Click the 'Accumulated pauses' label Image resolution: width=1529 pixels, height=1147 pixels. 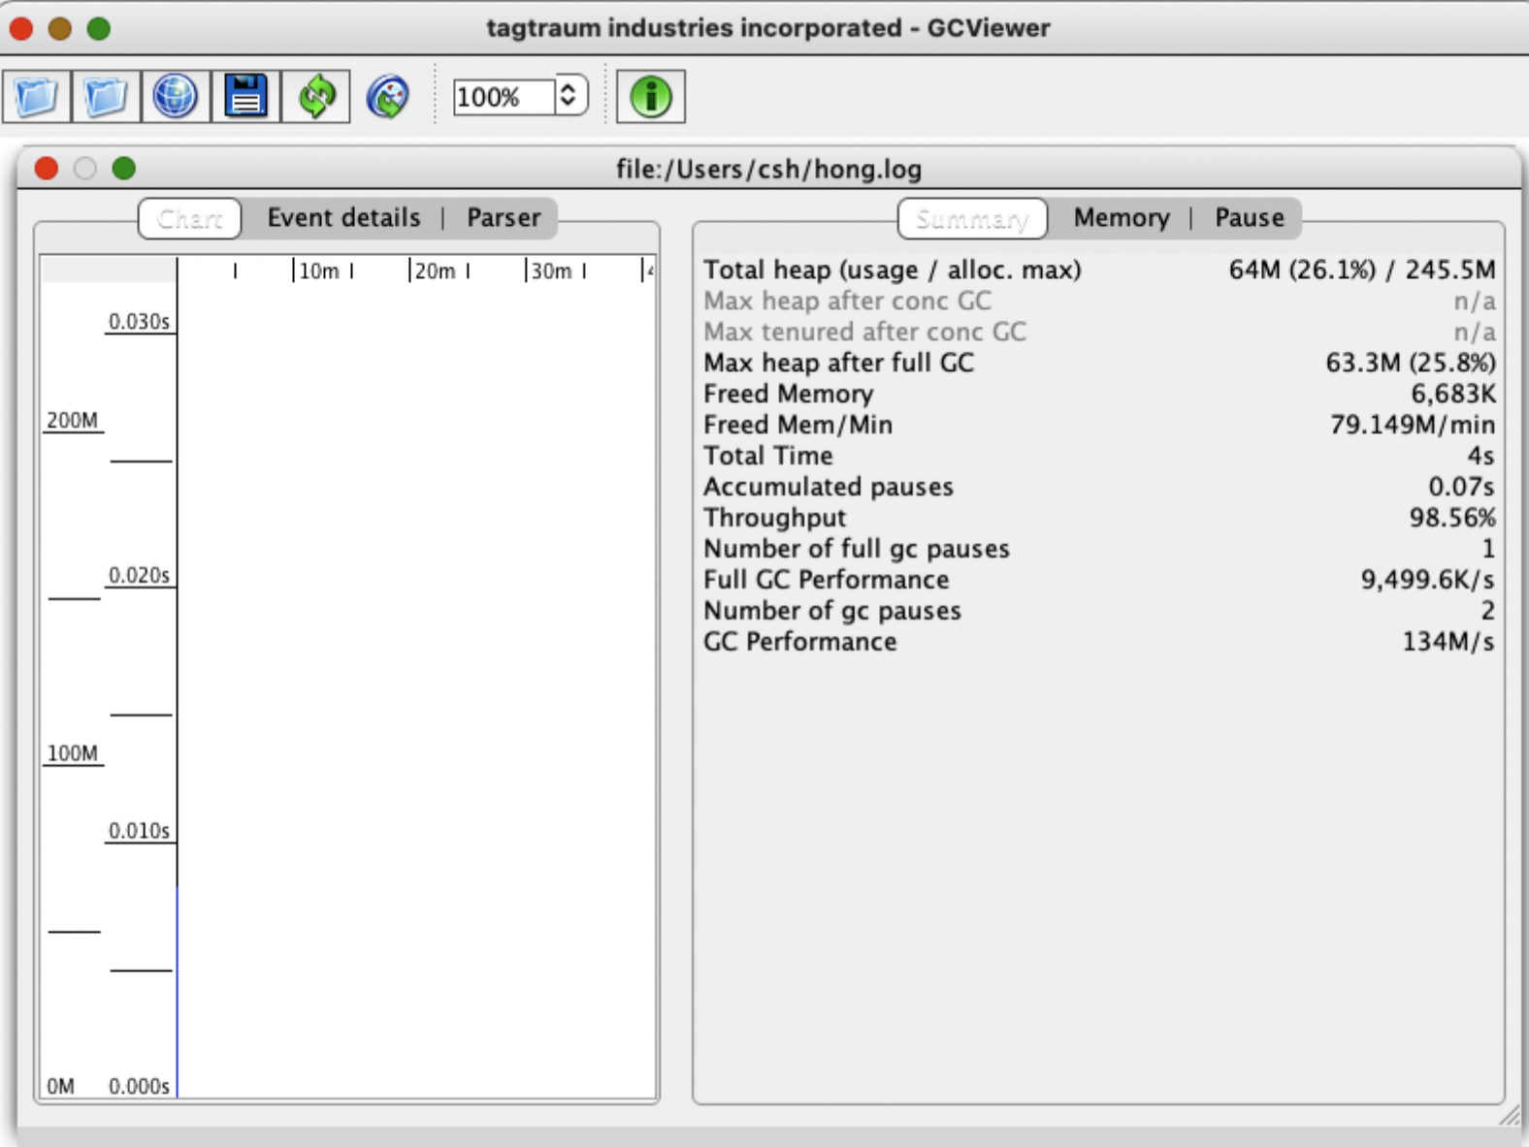(829, 487)
